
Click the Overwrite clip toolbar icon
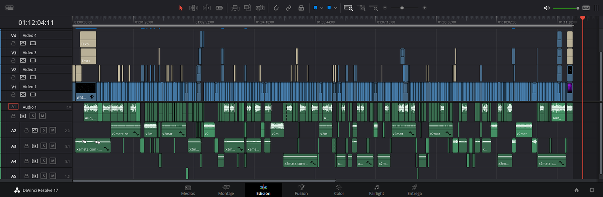coord(247,8)
